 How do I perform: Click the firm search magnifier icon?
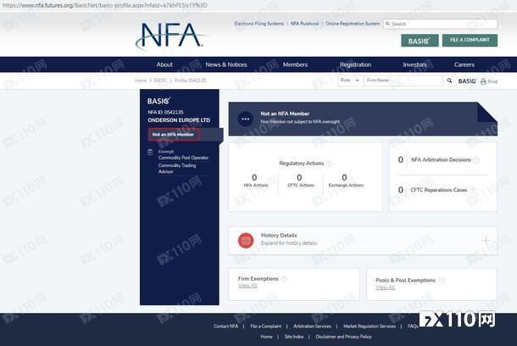(448, 81)
